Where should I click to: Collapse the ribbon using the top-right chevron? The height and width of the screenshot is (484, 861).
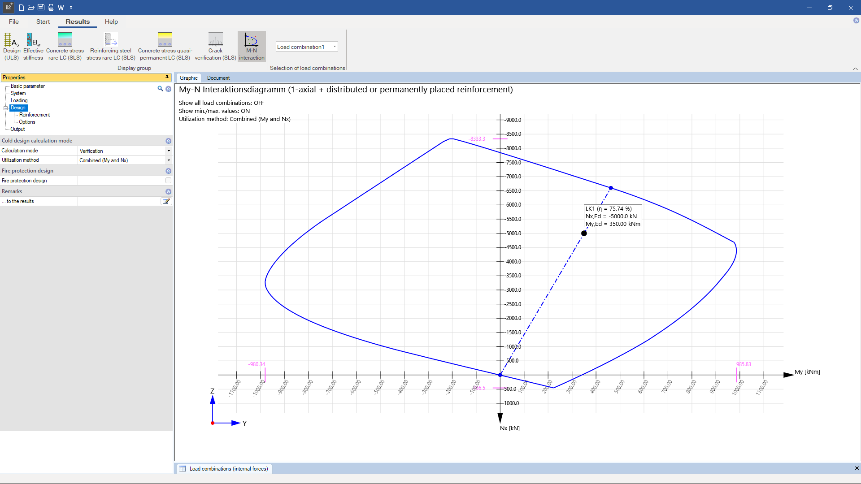coord(856,69)
